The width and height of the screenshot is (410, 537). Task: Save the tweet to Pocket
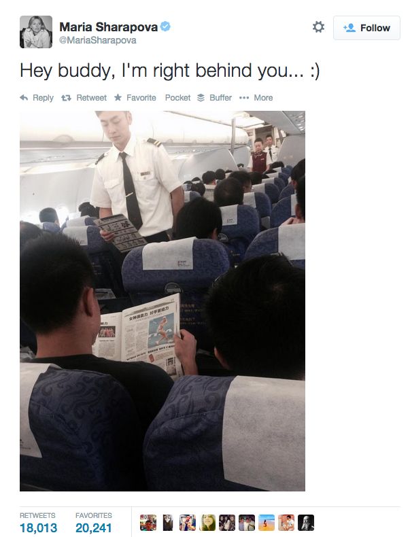pos(177,98)
